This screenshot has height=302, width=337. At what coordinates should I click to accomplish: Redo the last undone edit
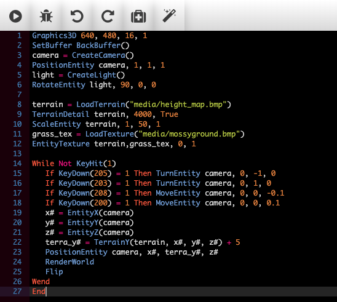point(108,17)
